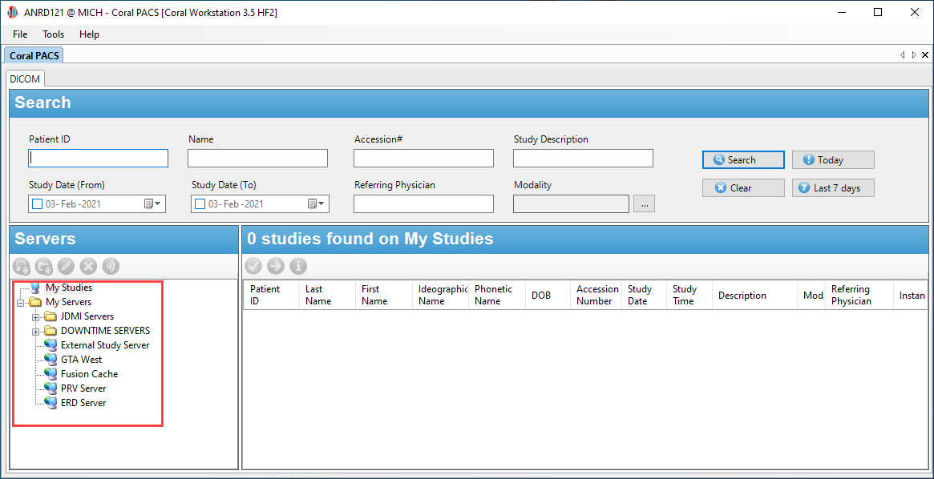Viewport: 934px width, 479px height.
Task: Open the Tools menu
Action: point(53,34)
